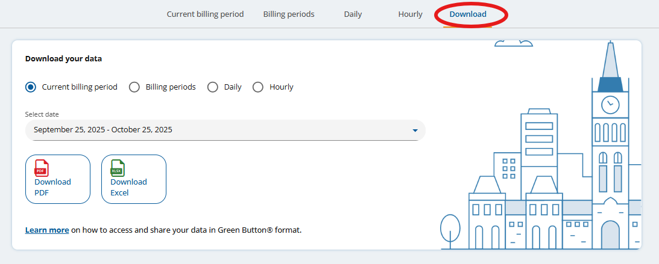Go to the Daily tab
659x264 pixels.
click(353, 14)
